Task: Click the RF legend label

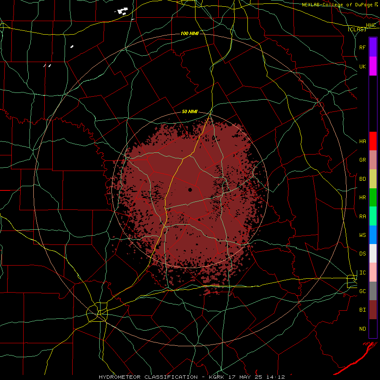Action: tap(362, 47)
